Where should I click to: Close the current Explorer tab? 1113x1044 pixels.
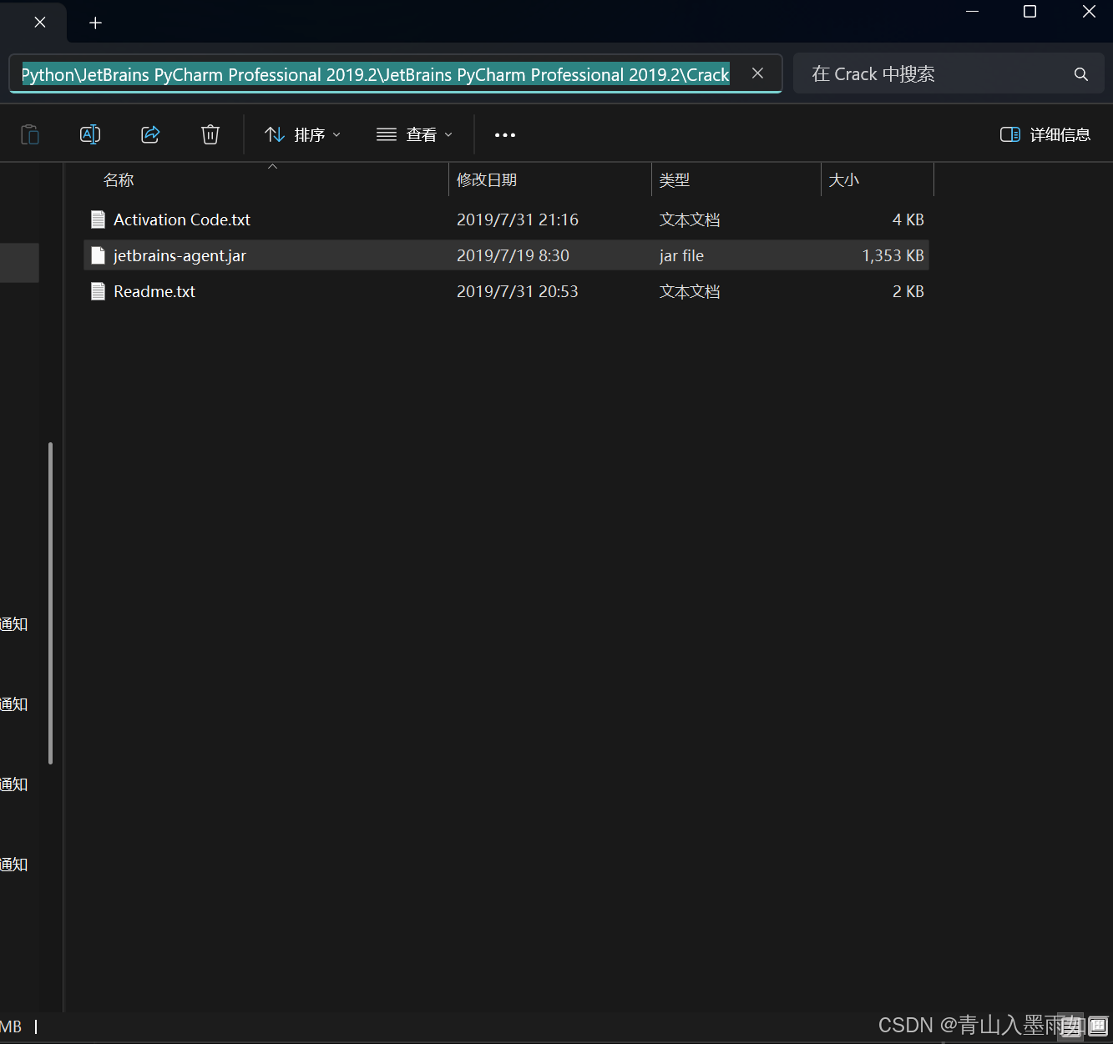pos(40,23)
